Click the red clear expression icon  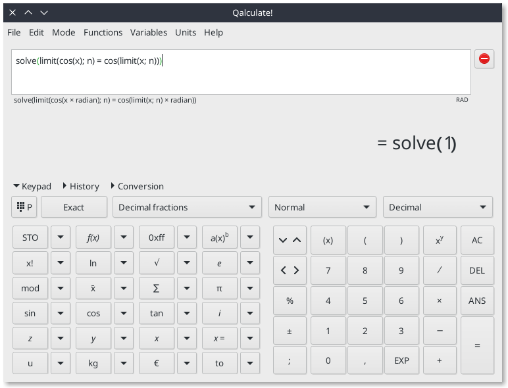tap(484, 59)
